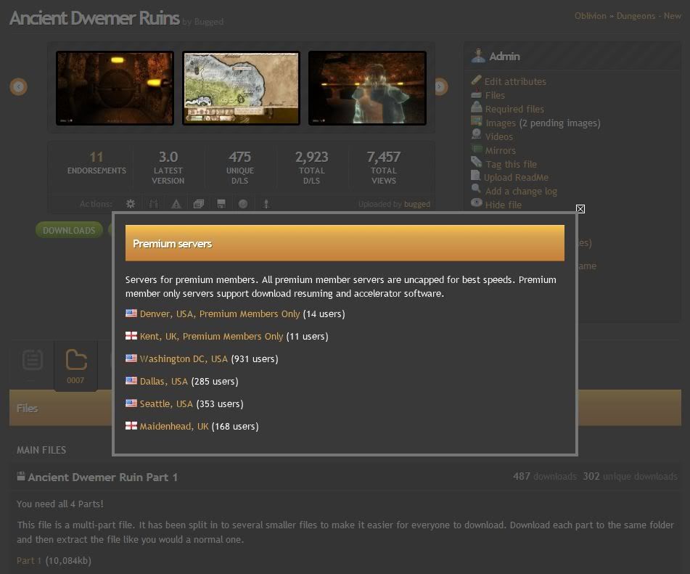Click the warning triangle action icon
The image size is (690, 574).
176,205
